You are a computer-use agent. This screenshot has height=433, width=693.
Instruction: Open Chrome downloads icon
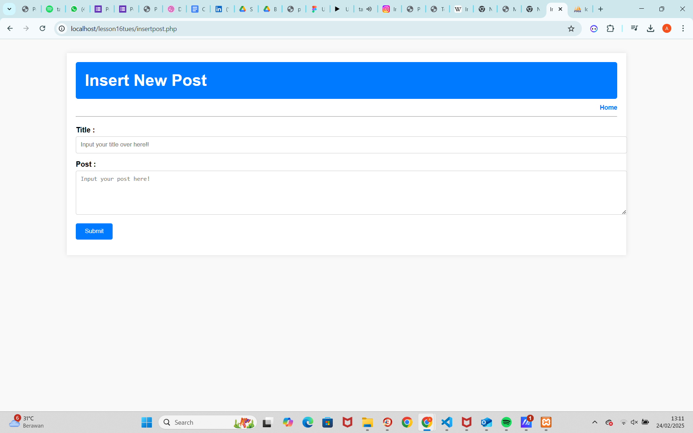coord(650,29)
